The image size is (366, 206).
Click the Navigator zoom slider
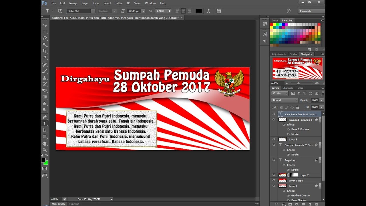pyautogui.click(x=299, y=83)
